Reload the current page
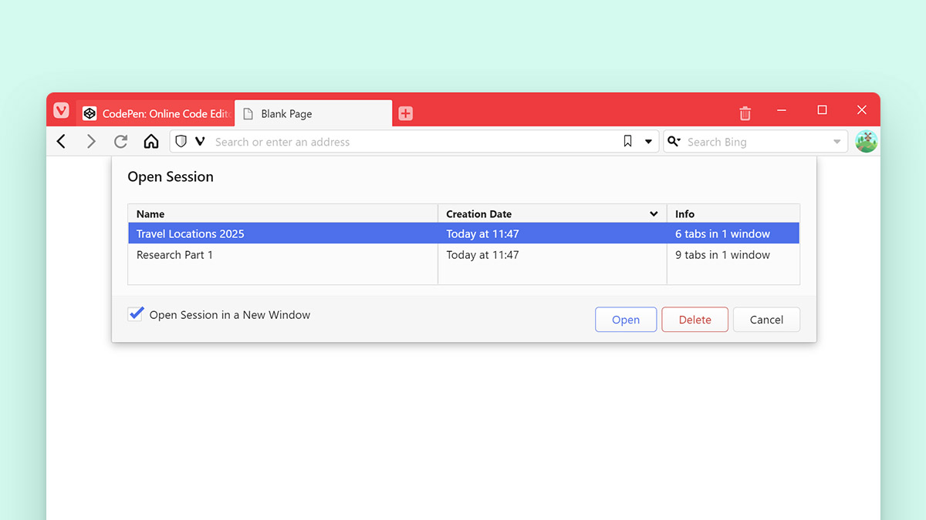The width and height of the screenshot is (926, 520). pos(120,142)
